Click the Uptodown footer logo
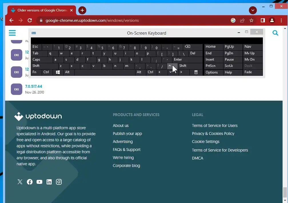The width and height of the screenshot is (288, 203). click(x=38, y=116)
